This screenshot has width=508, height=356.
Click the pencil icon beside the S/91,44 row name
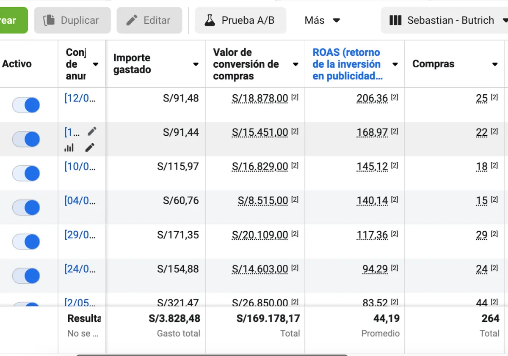(x=92, y=131)
